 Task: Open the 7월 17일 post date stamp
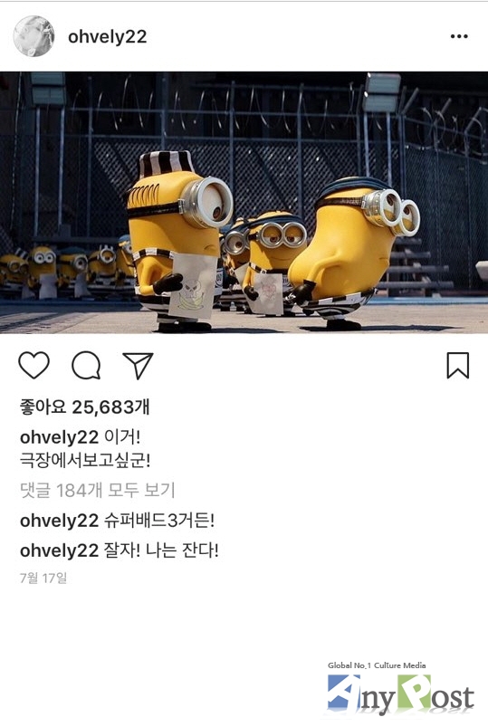tap(43, 579)
